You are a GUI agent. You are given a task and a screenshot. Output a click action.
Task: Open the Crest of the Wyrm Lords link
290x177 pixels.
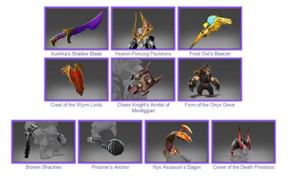(x=76, y=105)
